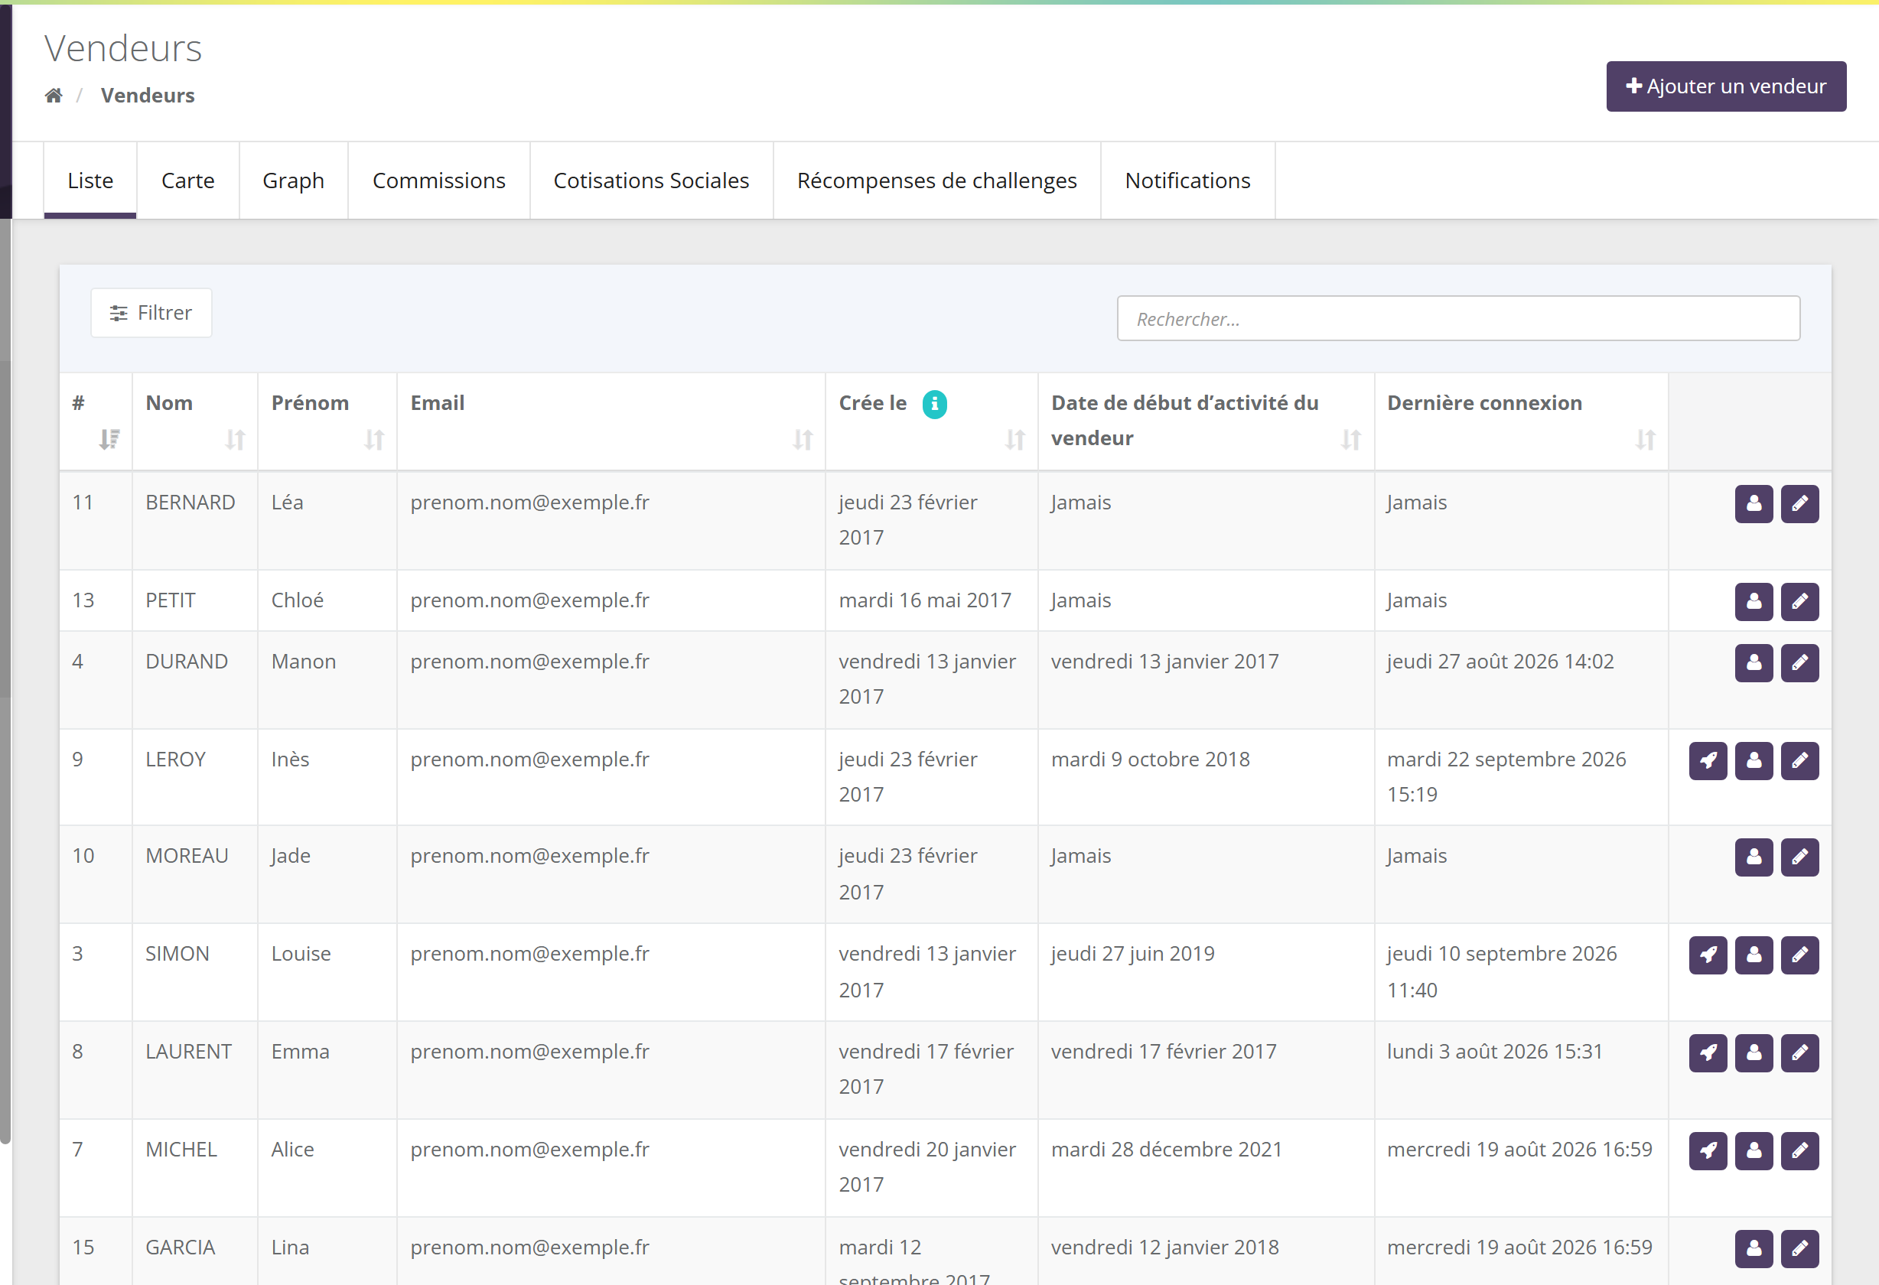Edit SIMON Louise with pencil icon
The height and width of the screenshot is (1285, 1879).
click(1799, 955)
